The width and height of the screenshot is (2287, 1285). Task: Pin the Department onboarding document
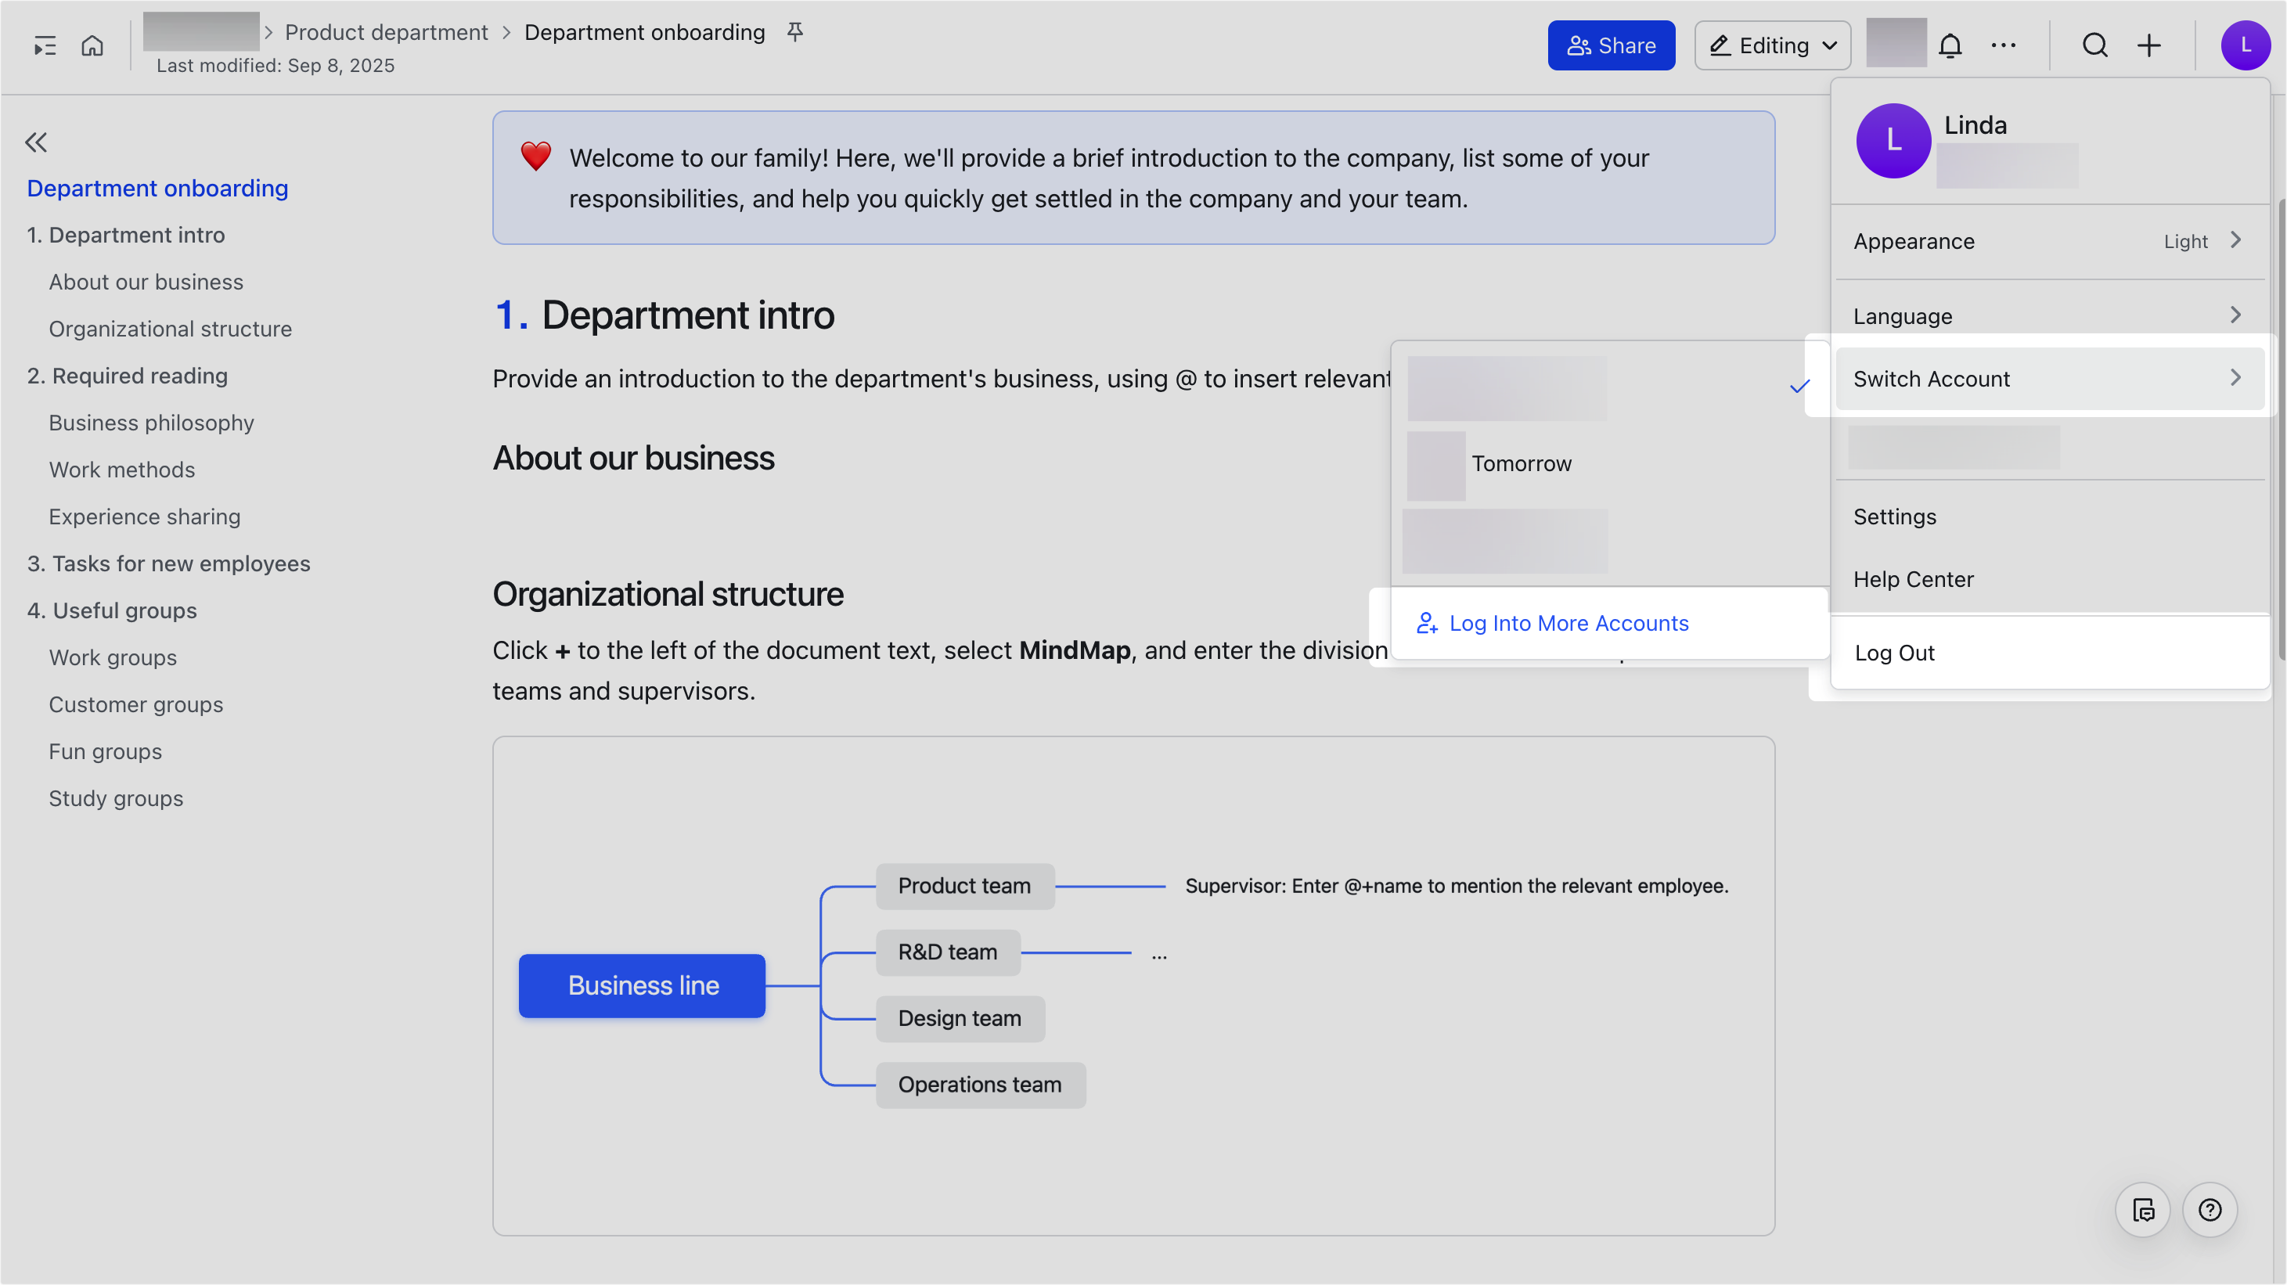(795, 32)
